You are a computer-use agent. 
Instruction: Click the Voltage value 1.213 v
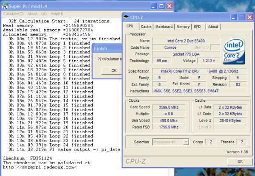(209, 61)
